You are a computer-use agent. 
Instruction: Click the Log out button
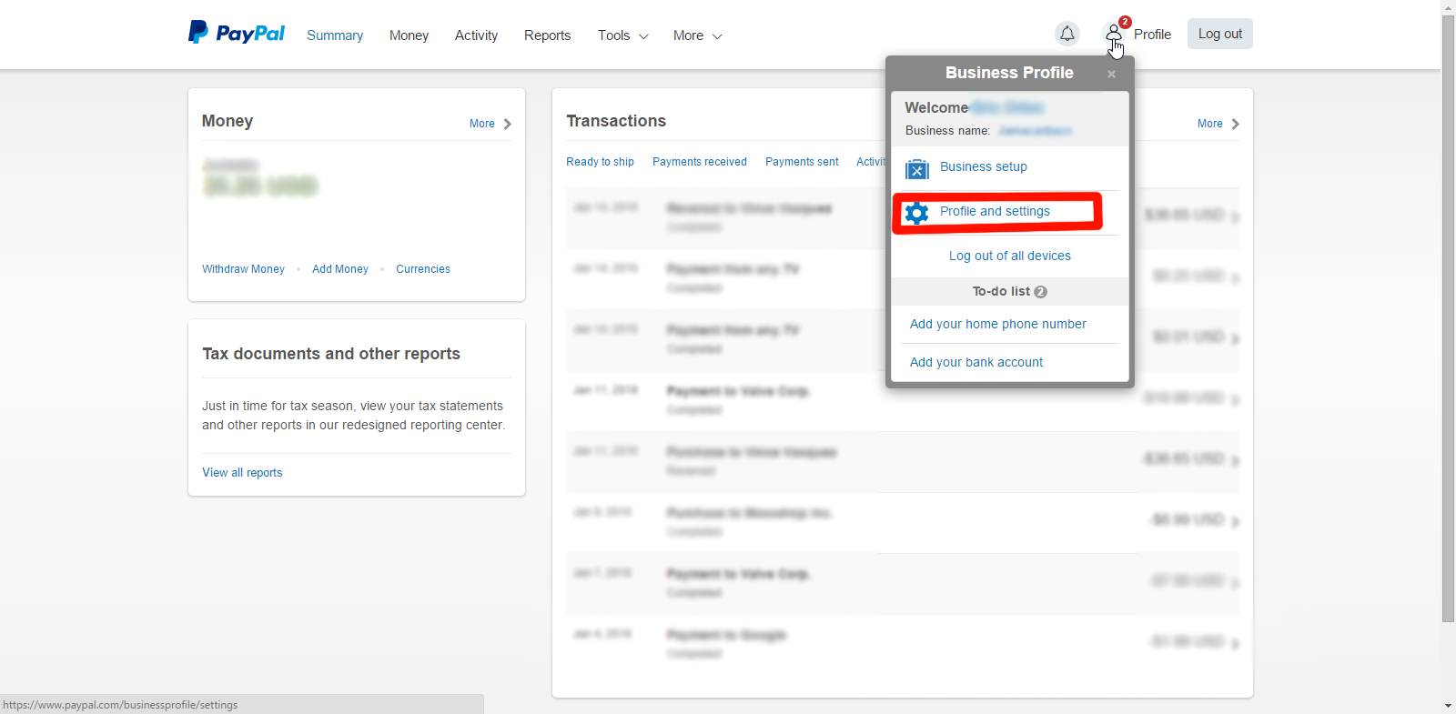[x=1219, y=34]
